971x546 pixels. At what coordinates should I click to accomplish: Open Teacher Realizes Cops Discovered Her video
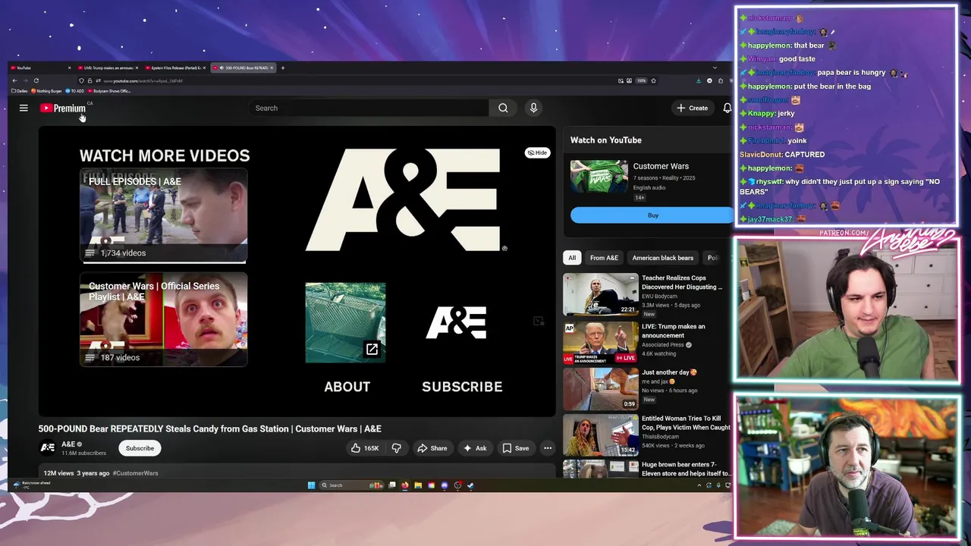tap(647, 295)
